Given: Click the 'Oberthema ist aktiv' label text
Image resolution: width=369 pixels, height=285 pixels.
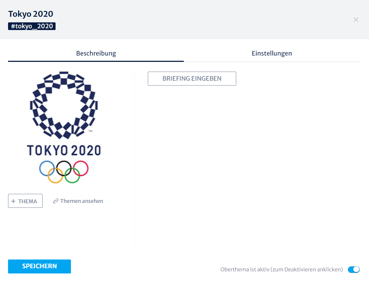Looking at the screenshot, I should (281, 270).
